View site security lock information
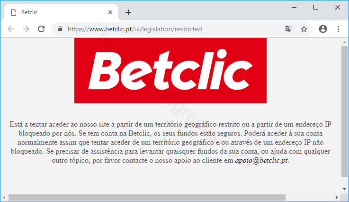This screenshot has width=349, height=202. [60, 29]
